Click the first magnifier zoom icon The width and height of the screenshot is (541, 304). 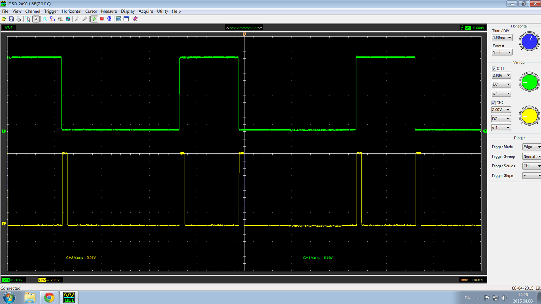77,19
